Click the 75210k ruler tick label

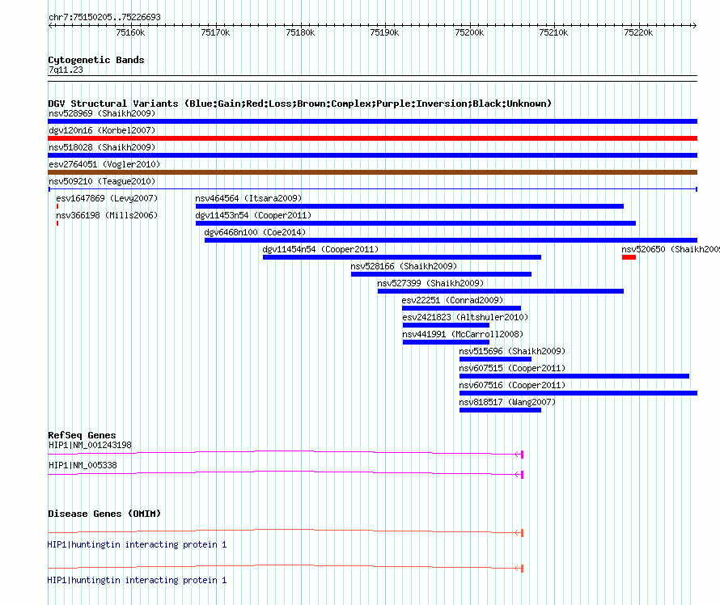click(554, 32)
